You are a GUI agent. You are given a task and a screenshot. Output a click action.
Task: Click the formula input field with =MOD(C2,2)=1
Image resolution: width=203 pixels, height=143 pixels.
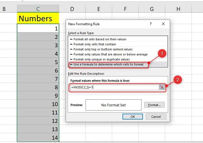coord(114,87)
